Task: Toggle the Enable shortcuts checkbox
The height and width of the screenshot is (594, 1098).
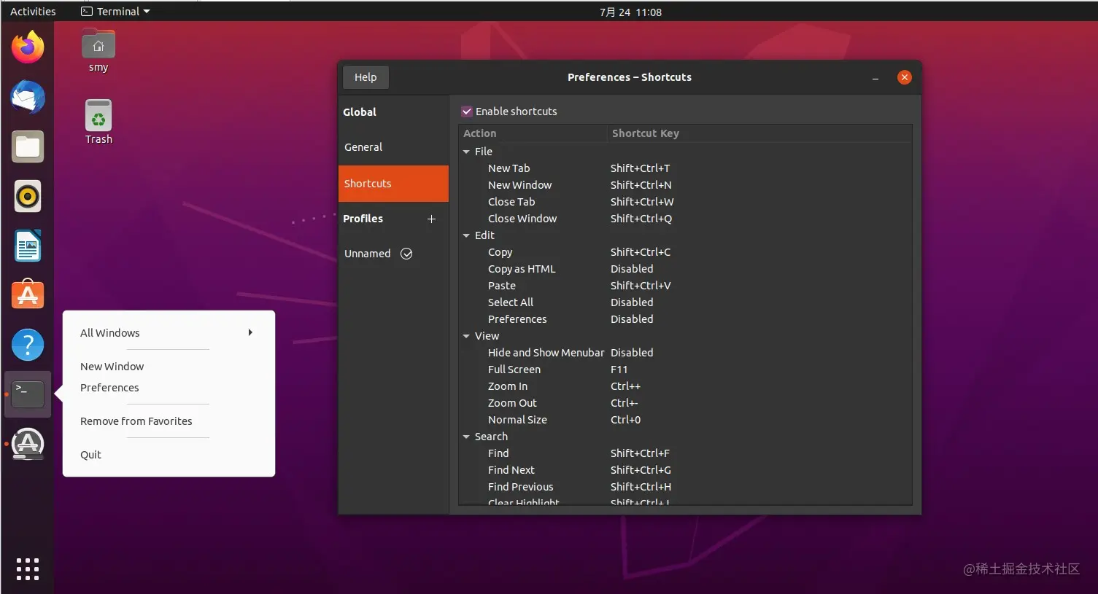Action: pos(467,112)
